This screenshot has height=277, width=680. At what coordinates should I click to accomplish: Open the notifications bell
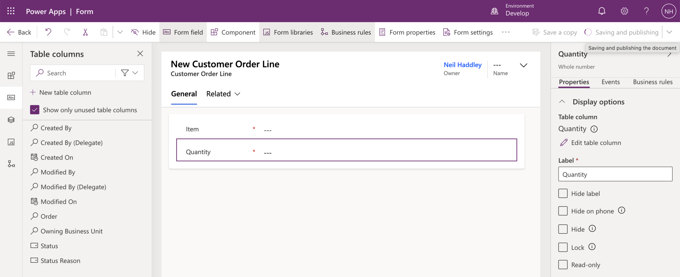tap(601, 11)
